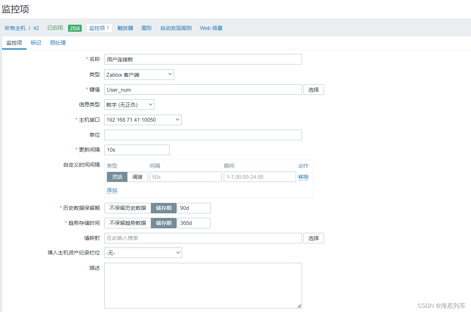Open the 类型 dropdown showing Zabbix 客户端
471x312 pixels.
139,75
